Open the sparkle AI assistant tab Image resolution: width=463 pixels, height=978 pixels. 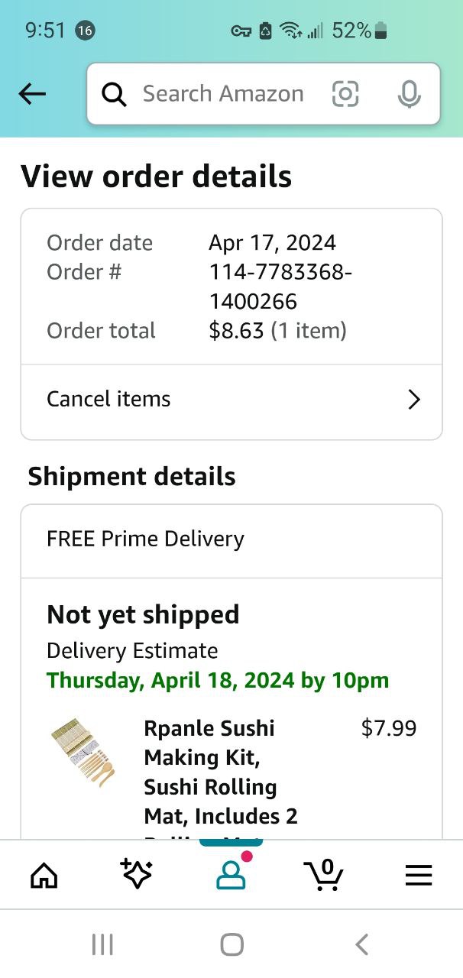136,875
